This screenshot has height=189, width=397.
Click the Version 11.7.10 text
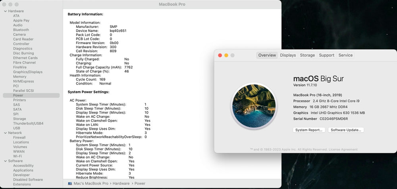tap(305, 85)
